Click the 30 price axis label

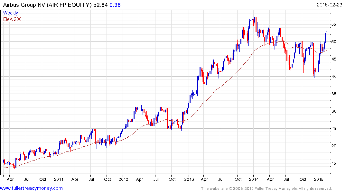pos(333,111)
